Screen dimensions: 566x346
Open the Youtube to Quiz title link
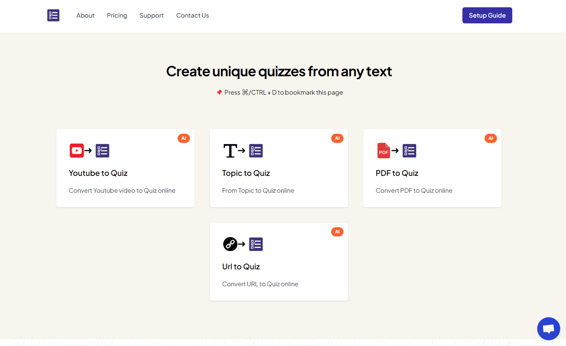(x=98, y=173)
